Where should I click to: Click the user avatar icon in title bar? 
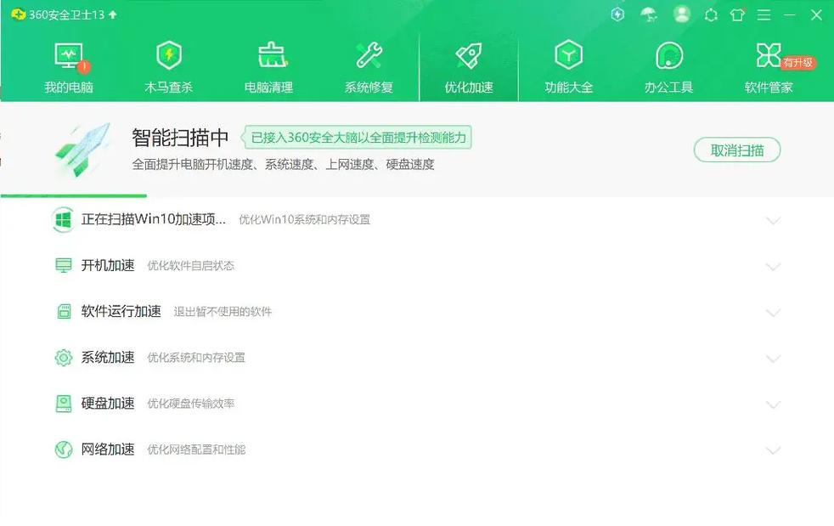coord(680,14)
